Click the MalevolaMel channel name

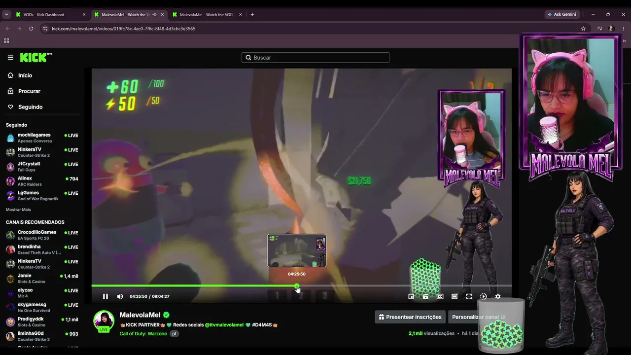[x=140, y=315]
